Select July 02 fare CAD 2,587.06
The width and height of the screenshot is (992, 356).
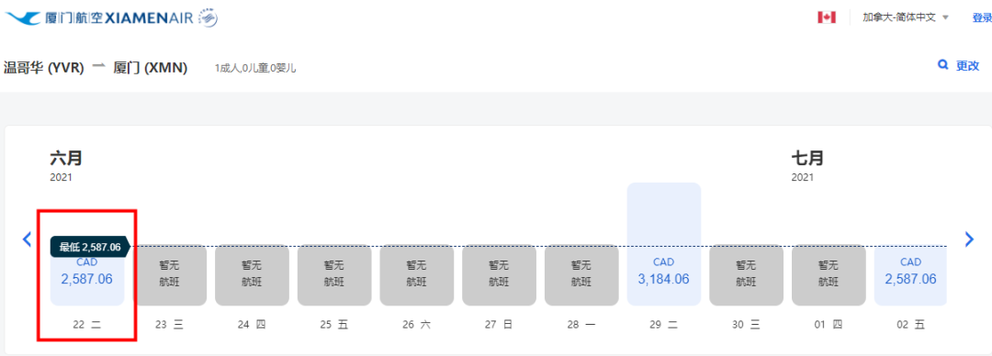pyautogui.click(x=910, y=275)
